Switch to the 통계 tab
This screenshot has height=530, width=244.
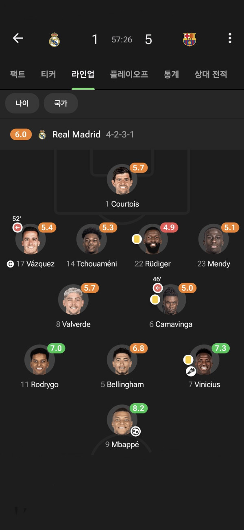pos(171,74)
